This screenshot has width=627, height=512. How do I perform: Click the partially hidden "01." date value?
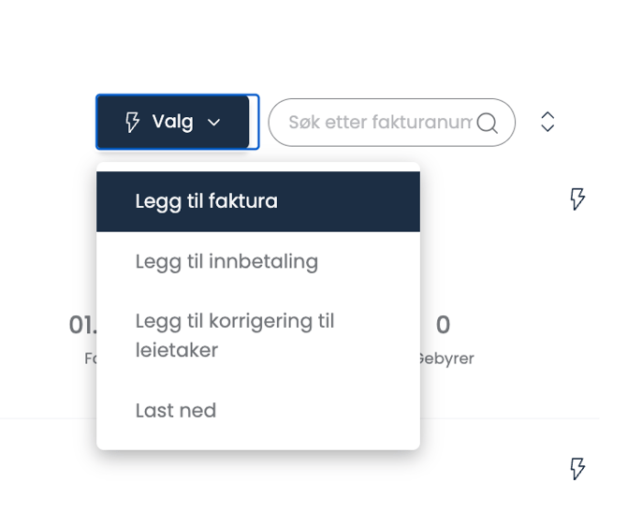click(82, 325)
